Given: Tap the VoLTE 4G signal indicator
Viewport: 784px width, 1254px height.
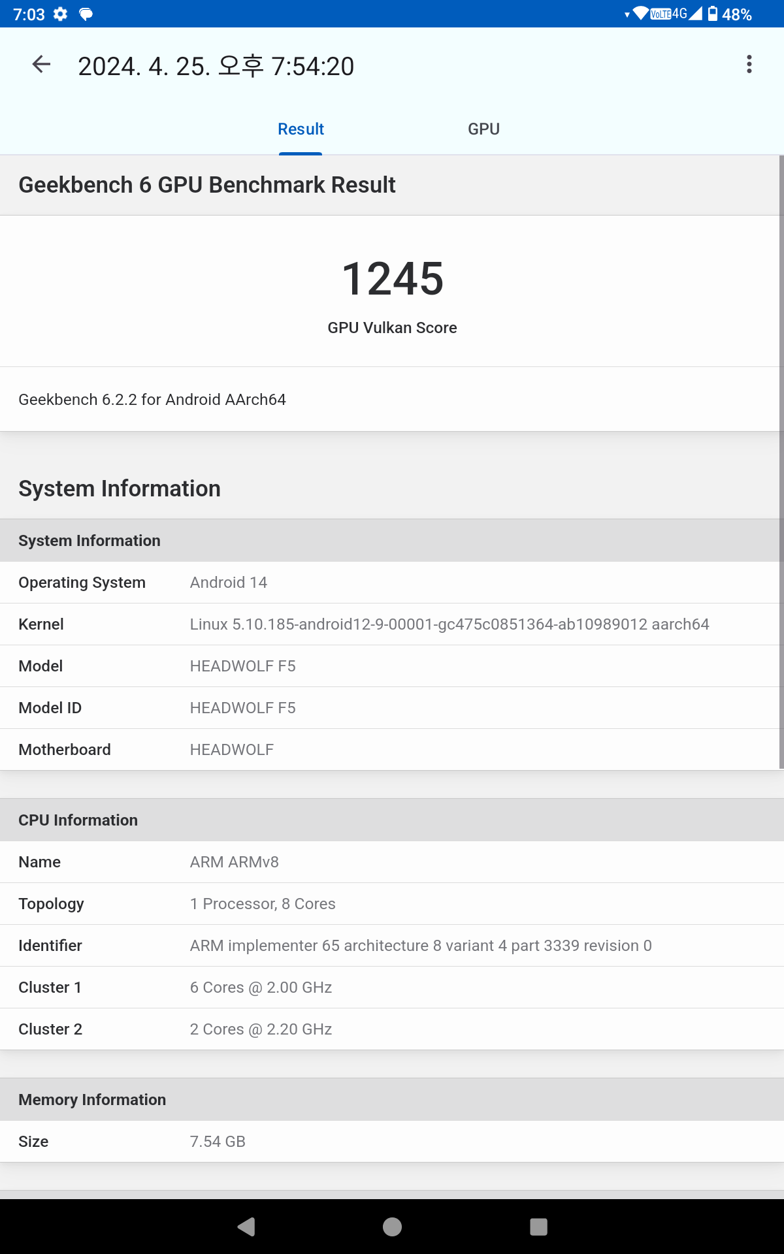Looking at the screenshot, I should tap(676, 13).
